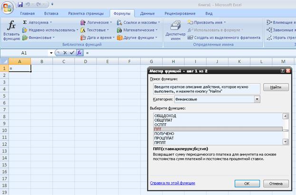The height and width of the screenshot is (195, 296).
Task: Click the Insert Function fx ribbon button
Action: [x=11, y=30]
